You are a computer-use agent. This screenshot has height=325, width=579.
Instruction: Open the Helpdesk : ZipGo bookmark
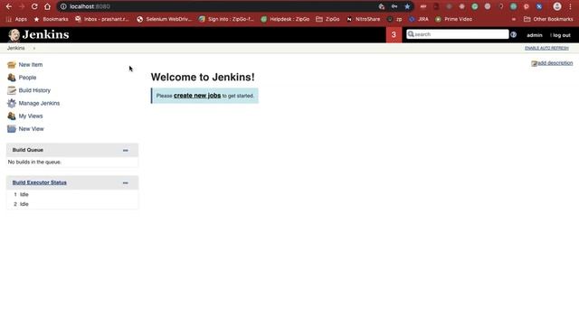285,19
